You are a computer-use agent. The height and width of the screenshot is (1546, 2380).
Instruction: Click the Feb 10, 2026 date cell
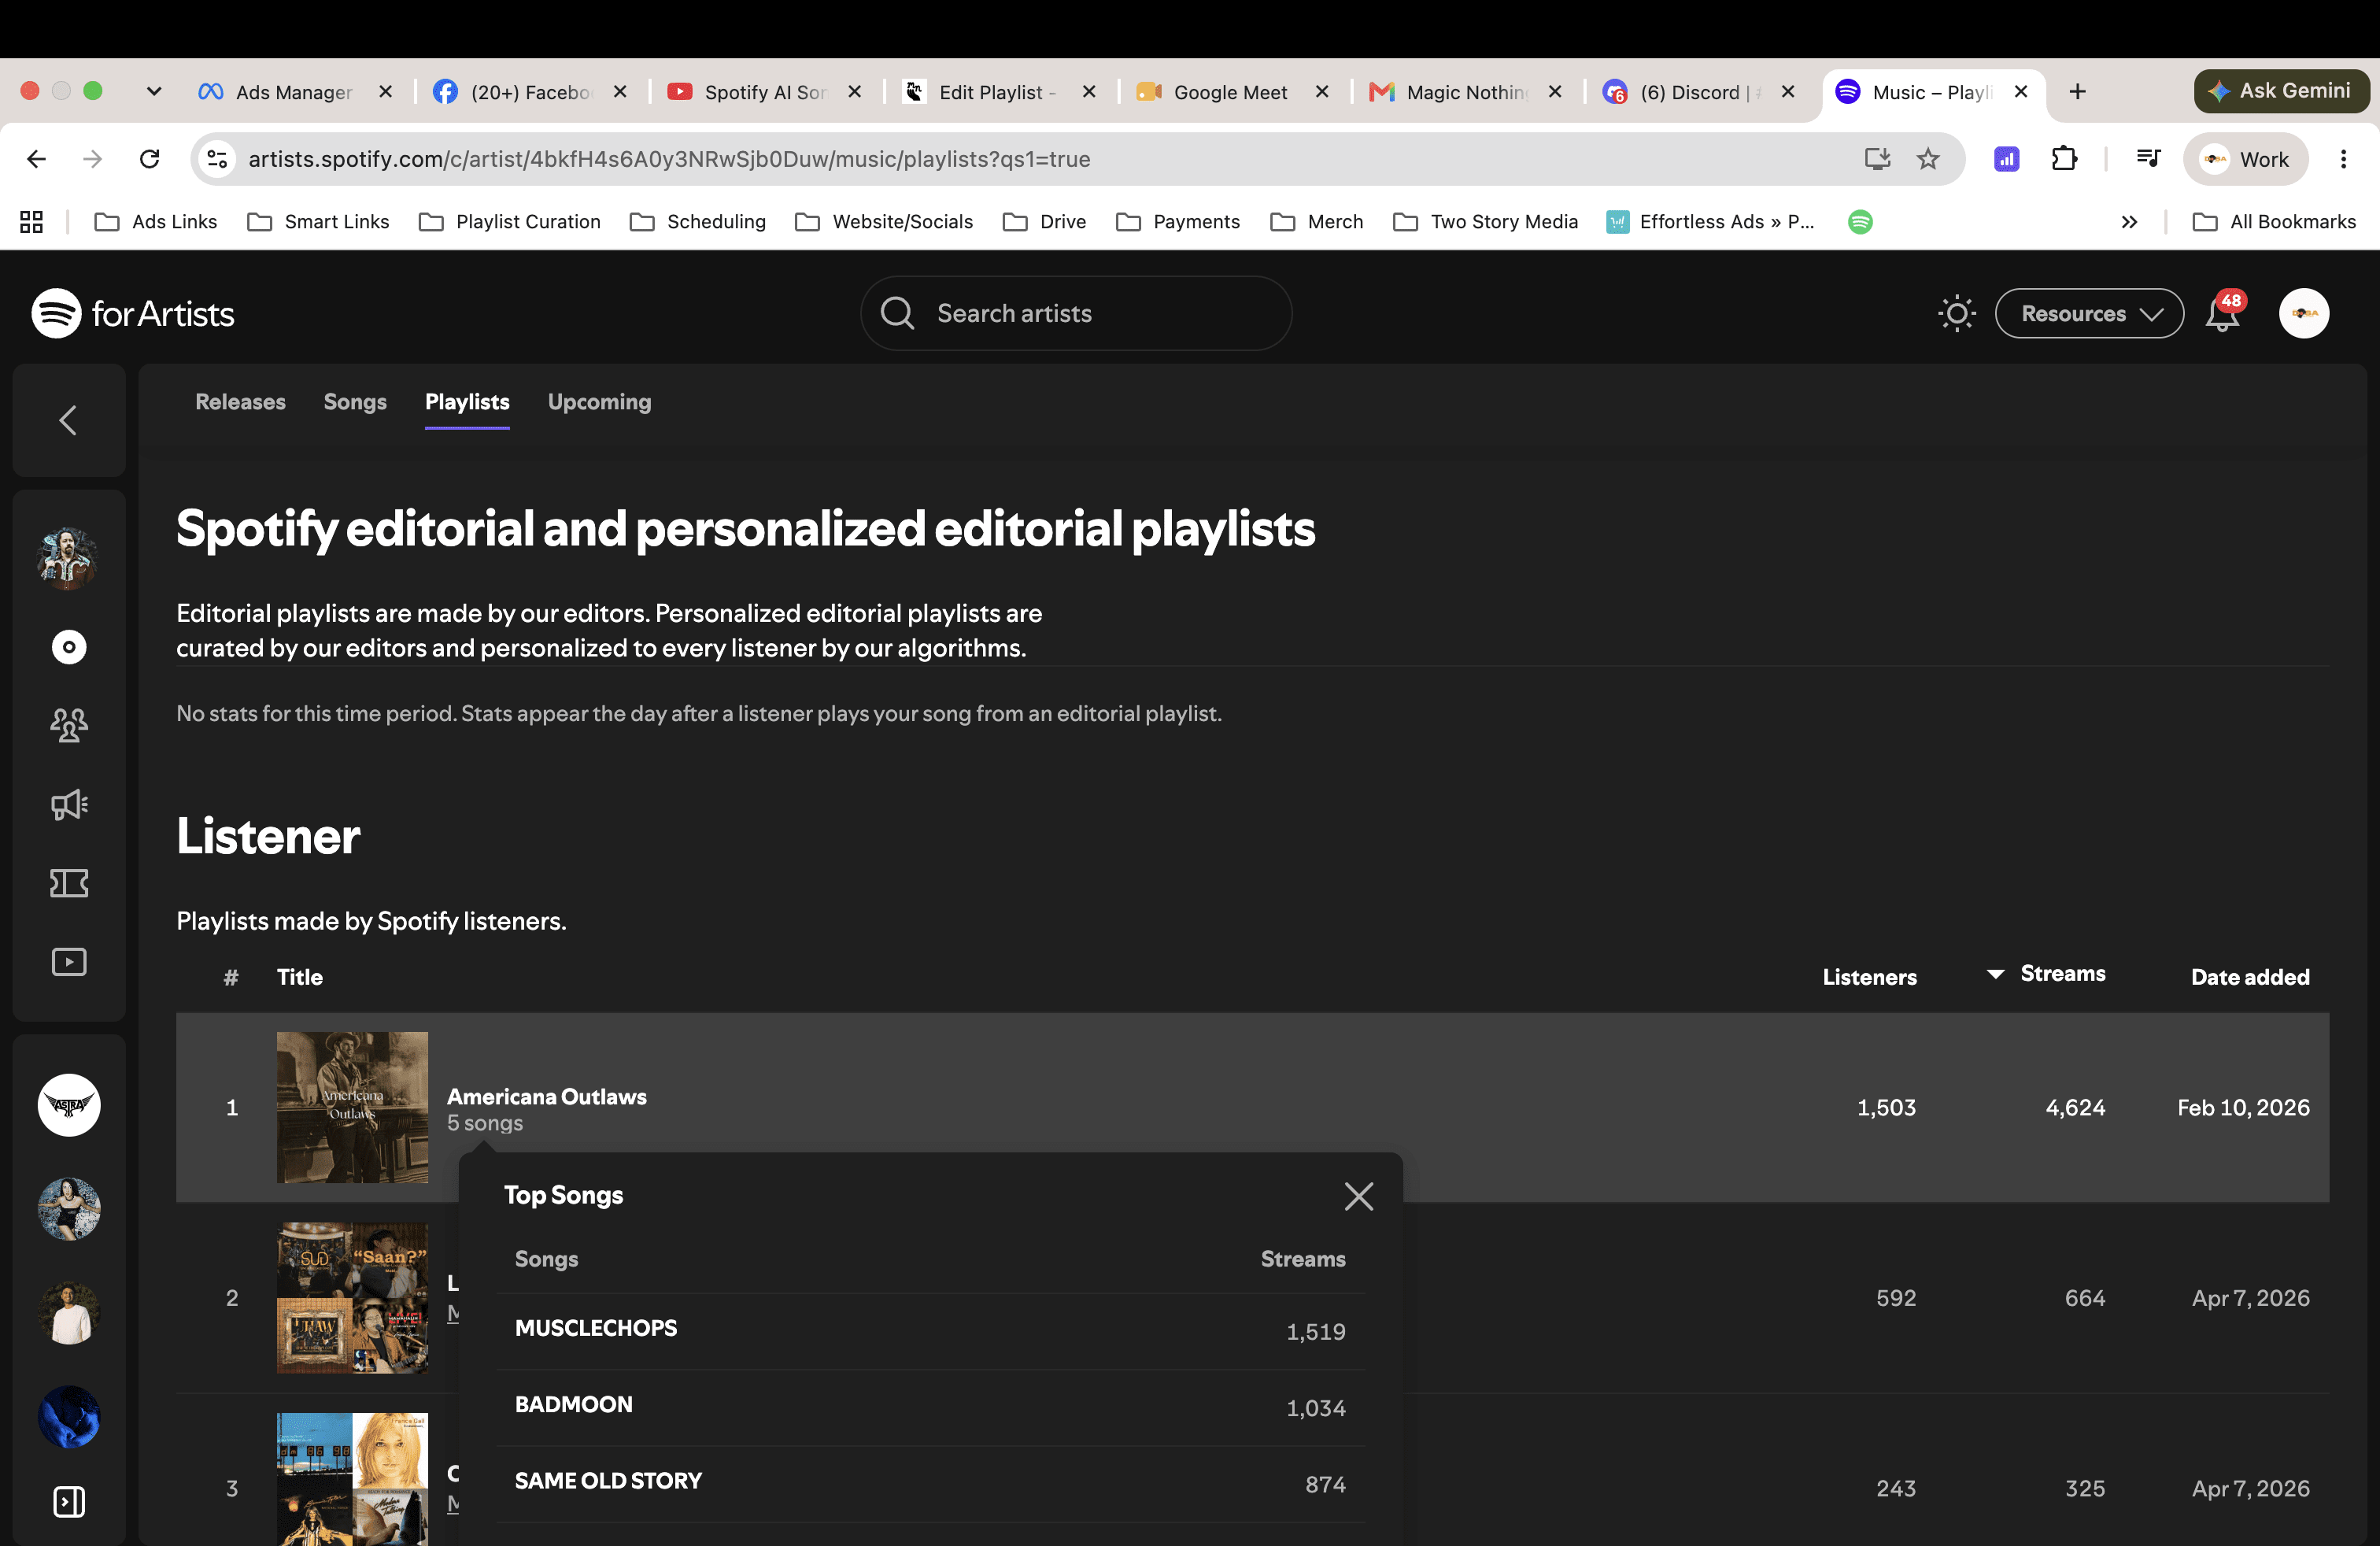[2244, 1108]
